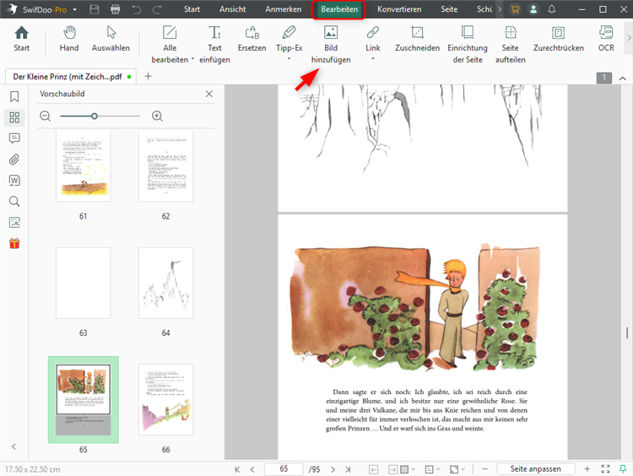Click the shopping cart icon
The width and height of the screenshot is (633, 476).
(x=515, y=9)
